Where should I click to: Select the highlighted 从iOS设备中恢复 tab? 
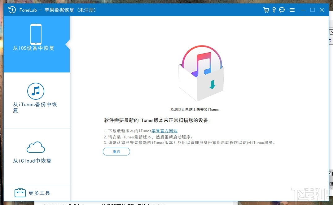click(33, 48)
